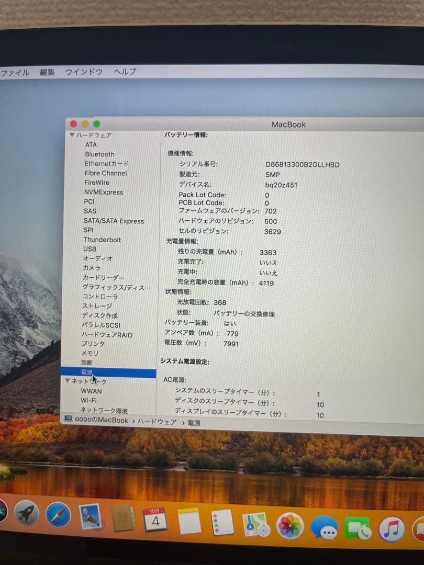Open ヘルプ menu
424x565 pixels.
(125, 71)
